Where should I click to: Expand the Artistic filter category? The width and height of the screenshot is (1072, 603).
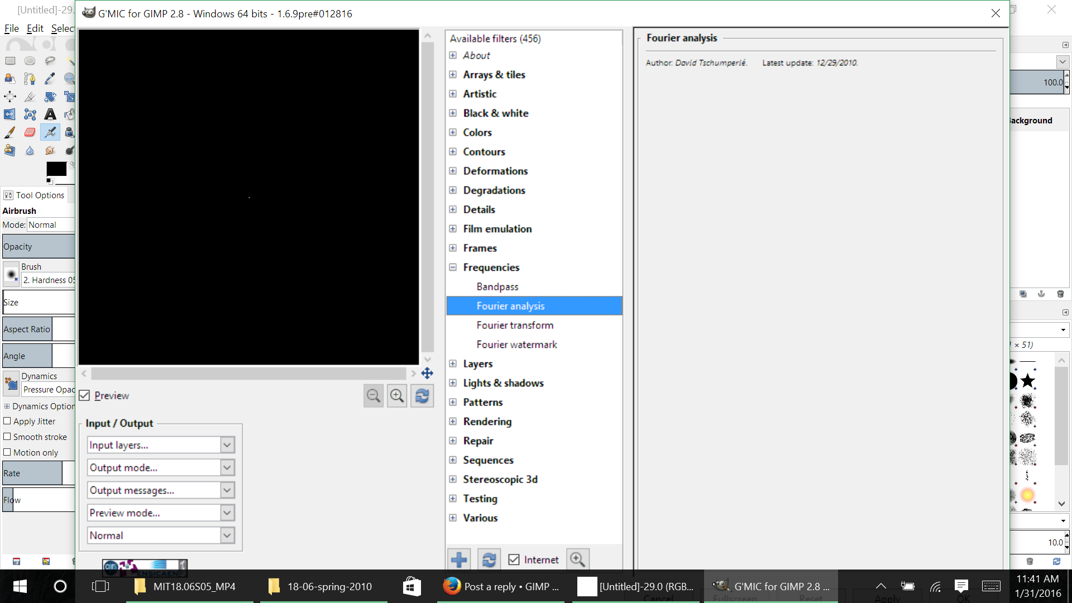pyautogui.click(x=453, y=94)
